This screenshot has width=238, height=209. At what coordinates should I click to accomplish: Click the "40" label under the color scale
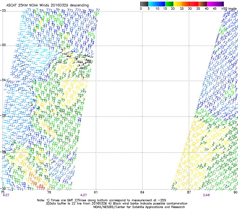coord(206,8)
